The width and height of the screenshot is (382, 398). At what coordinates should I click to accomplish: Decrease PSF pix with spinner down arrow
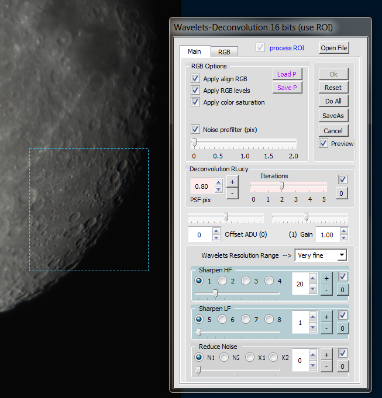pyautogui.click(x=219, y=189)
